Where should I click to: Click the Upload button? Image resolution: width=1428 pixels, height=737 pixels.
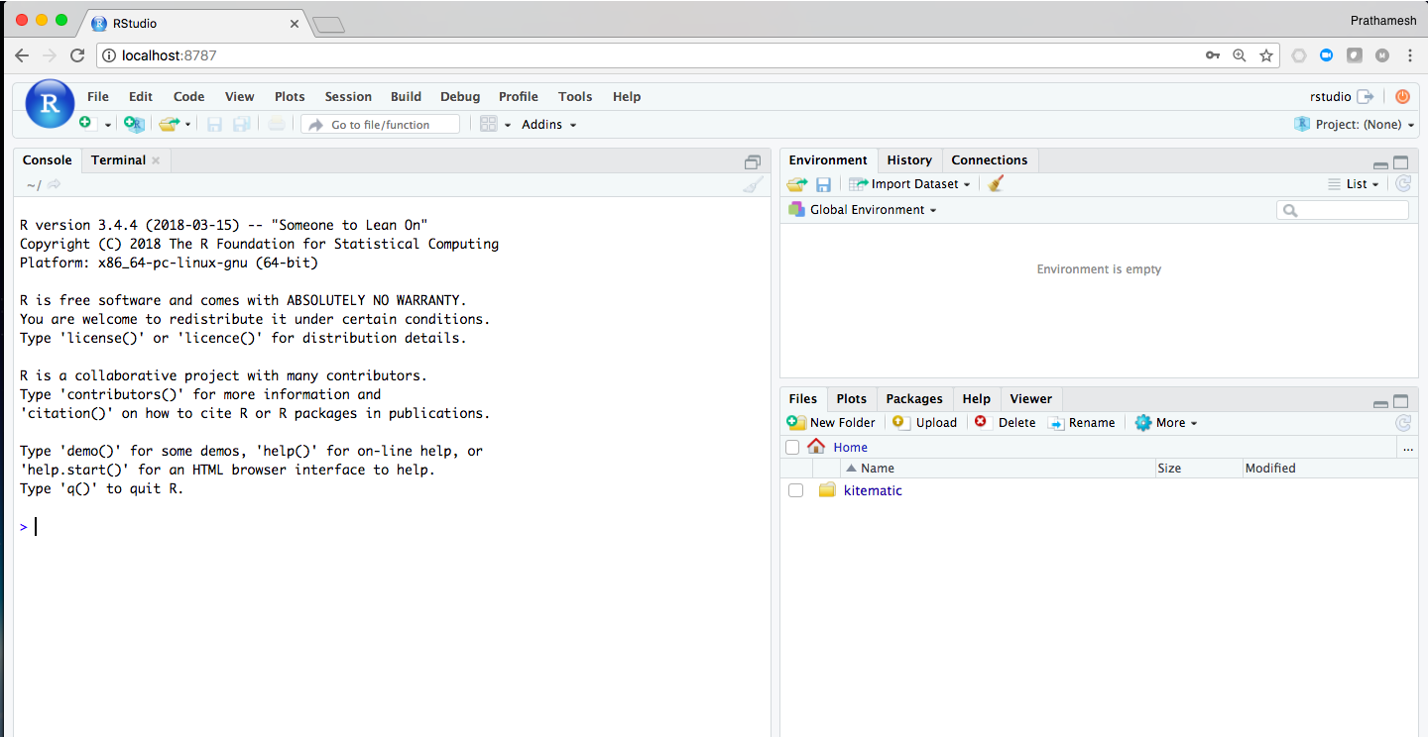pyautogui.click(x=924, y=423)
